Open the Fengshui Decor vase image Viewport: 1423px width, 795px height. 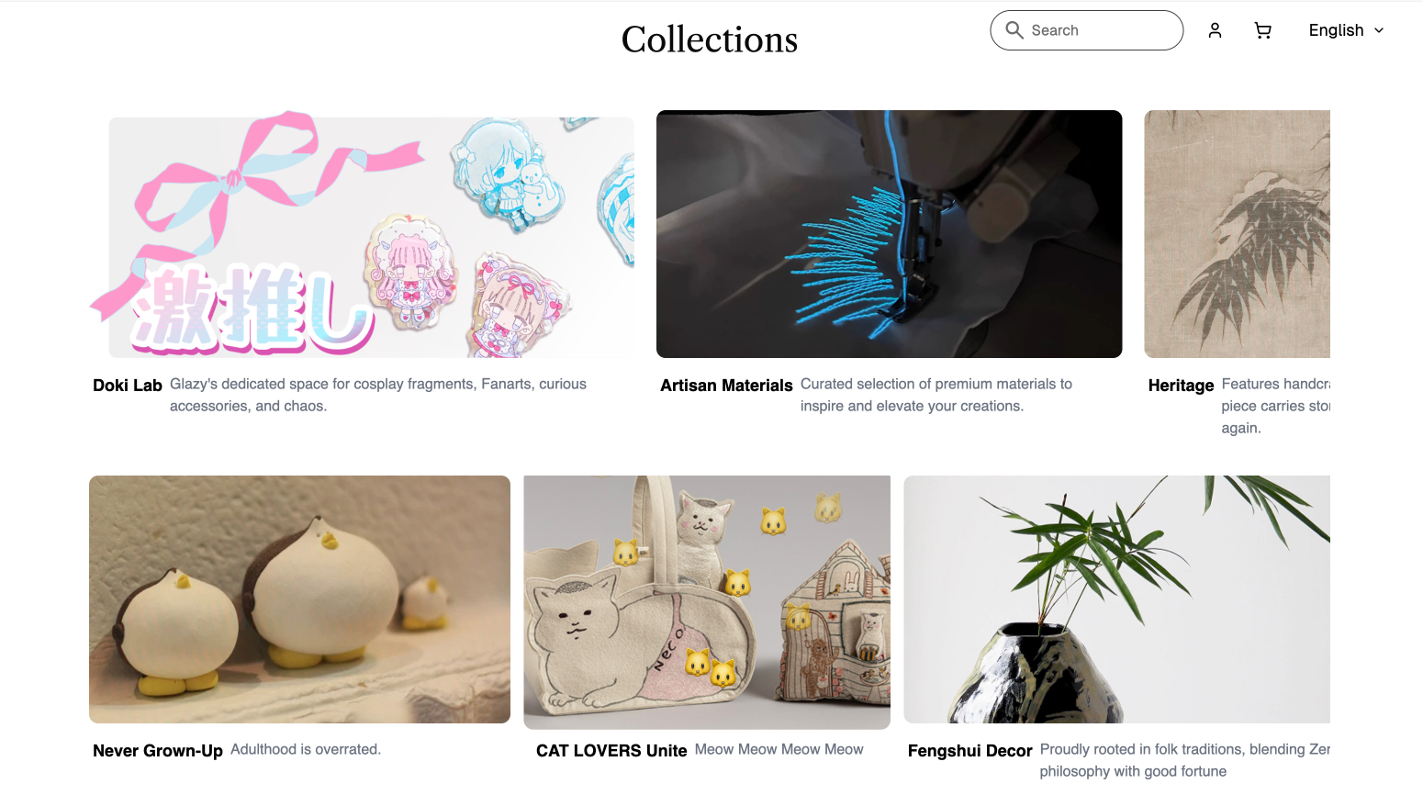[1116, 599]
